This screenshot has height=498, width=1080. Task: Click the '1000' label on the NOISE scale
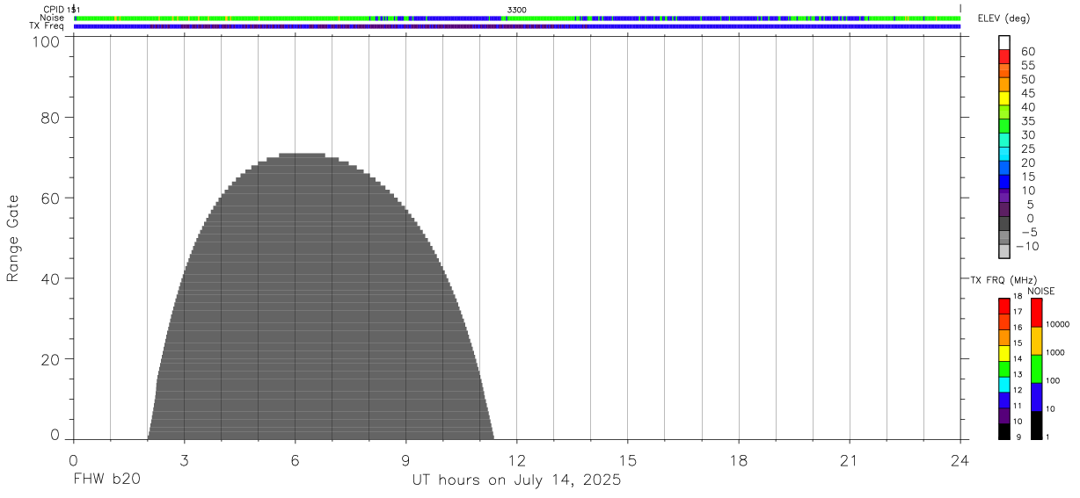tap(1055, 353)
